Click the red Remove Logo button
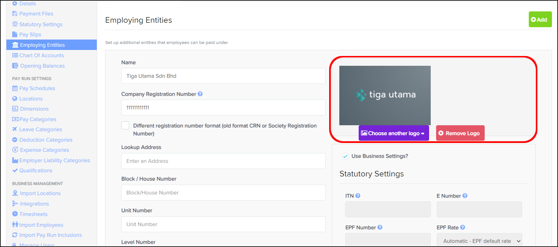Image resolution: width=558 pixels, height=247 pixels. tap(460, 133)
